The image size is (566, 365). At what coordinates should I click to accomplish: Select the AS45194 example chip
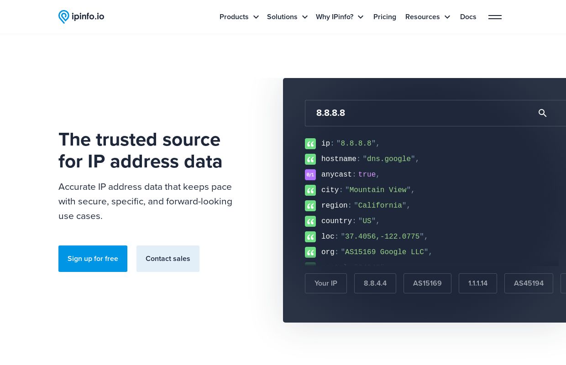click(529, 283)
